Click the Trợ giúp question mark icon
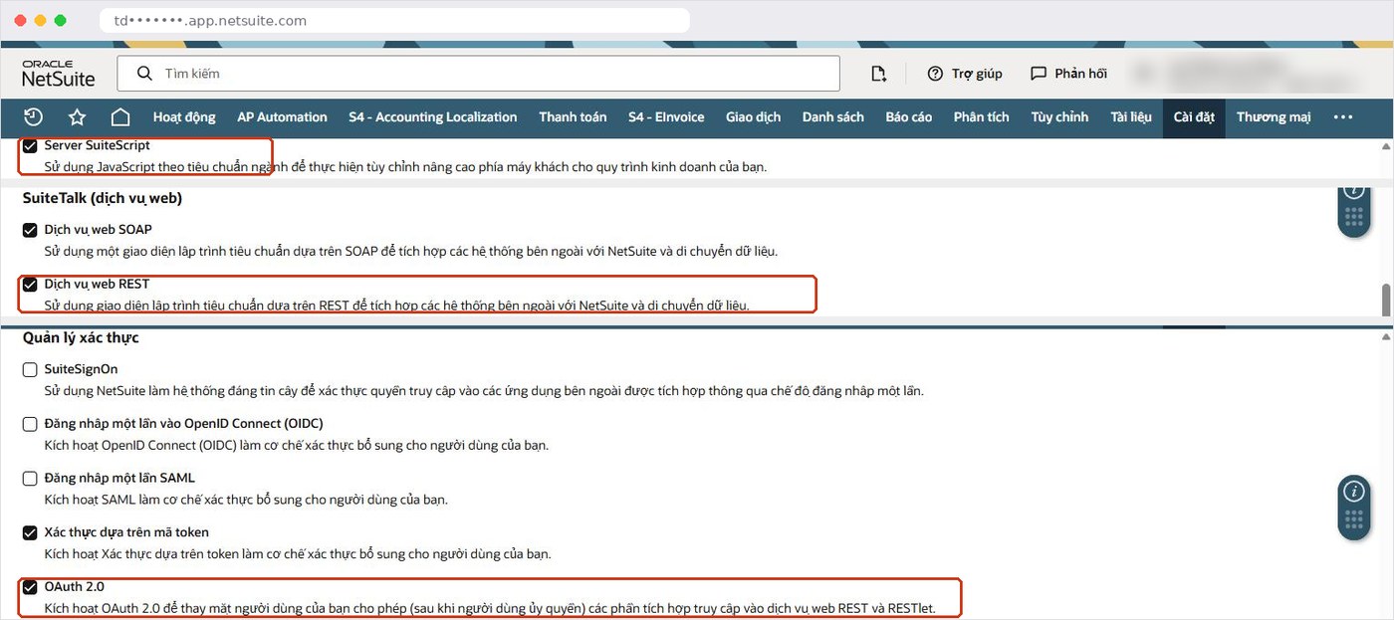1394x620 pixels. [935, 74]
